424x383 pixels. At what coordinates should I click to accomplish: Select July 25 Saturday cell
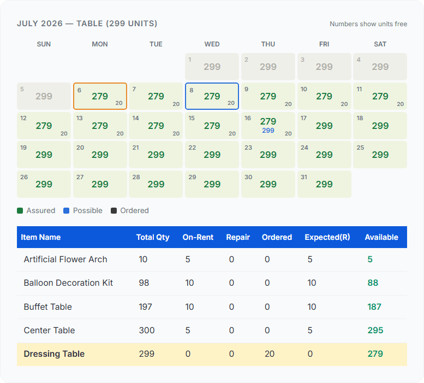380,155
